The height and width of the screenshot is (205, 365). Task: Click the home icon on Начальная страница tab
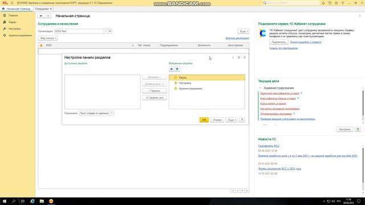click(x=3, y=9)
